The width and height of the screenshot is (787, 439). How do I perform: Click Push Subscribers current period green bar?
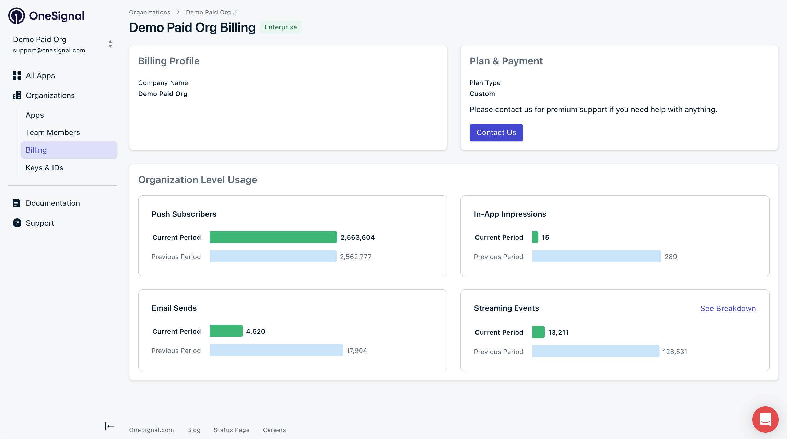[x=273, y=237]
